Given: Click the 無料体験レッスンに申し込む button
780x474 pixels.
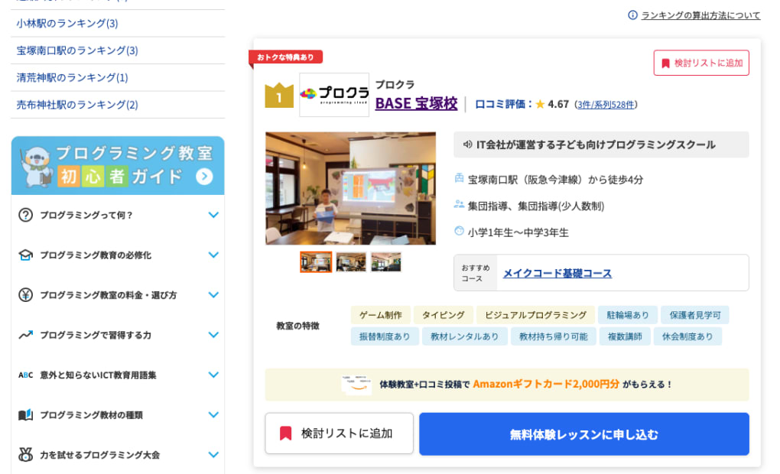Looking at the screenshot, I should (x=583, y=433).
